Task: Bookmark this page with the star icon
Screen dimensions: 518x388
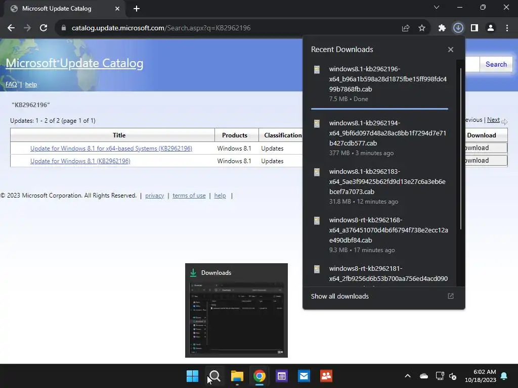Action: pos(422,28)
